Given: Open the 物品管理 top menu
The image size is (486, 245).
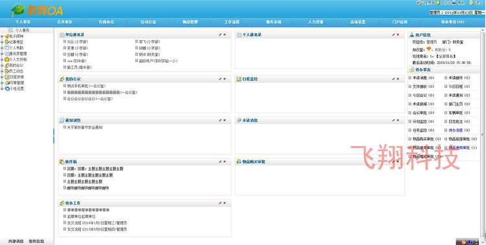Looking at the screenshot, I should pyautogui.click(x=191, y=22).
